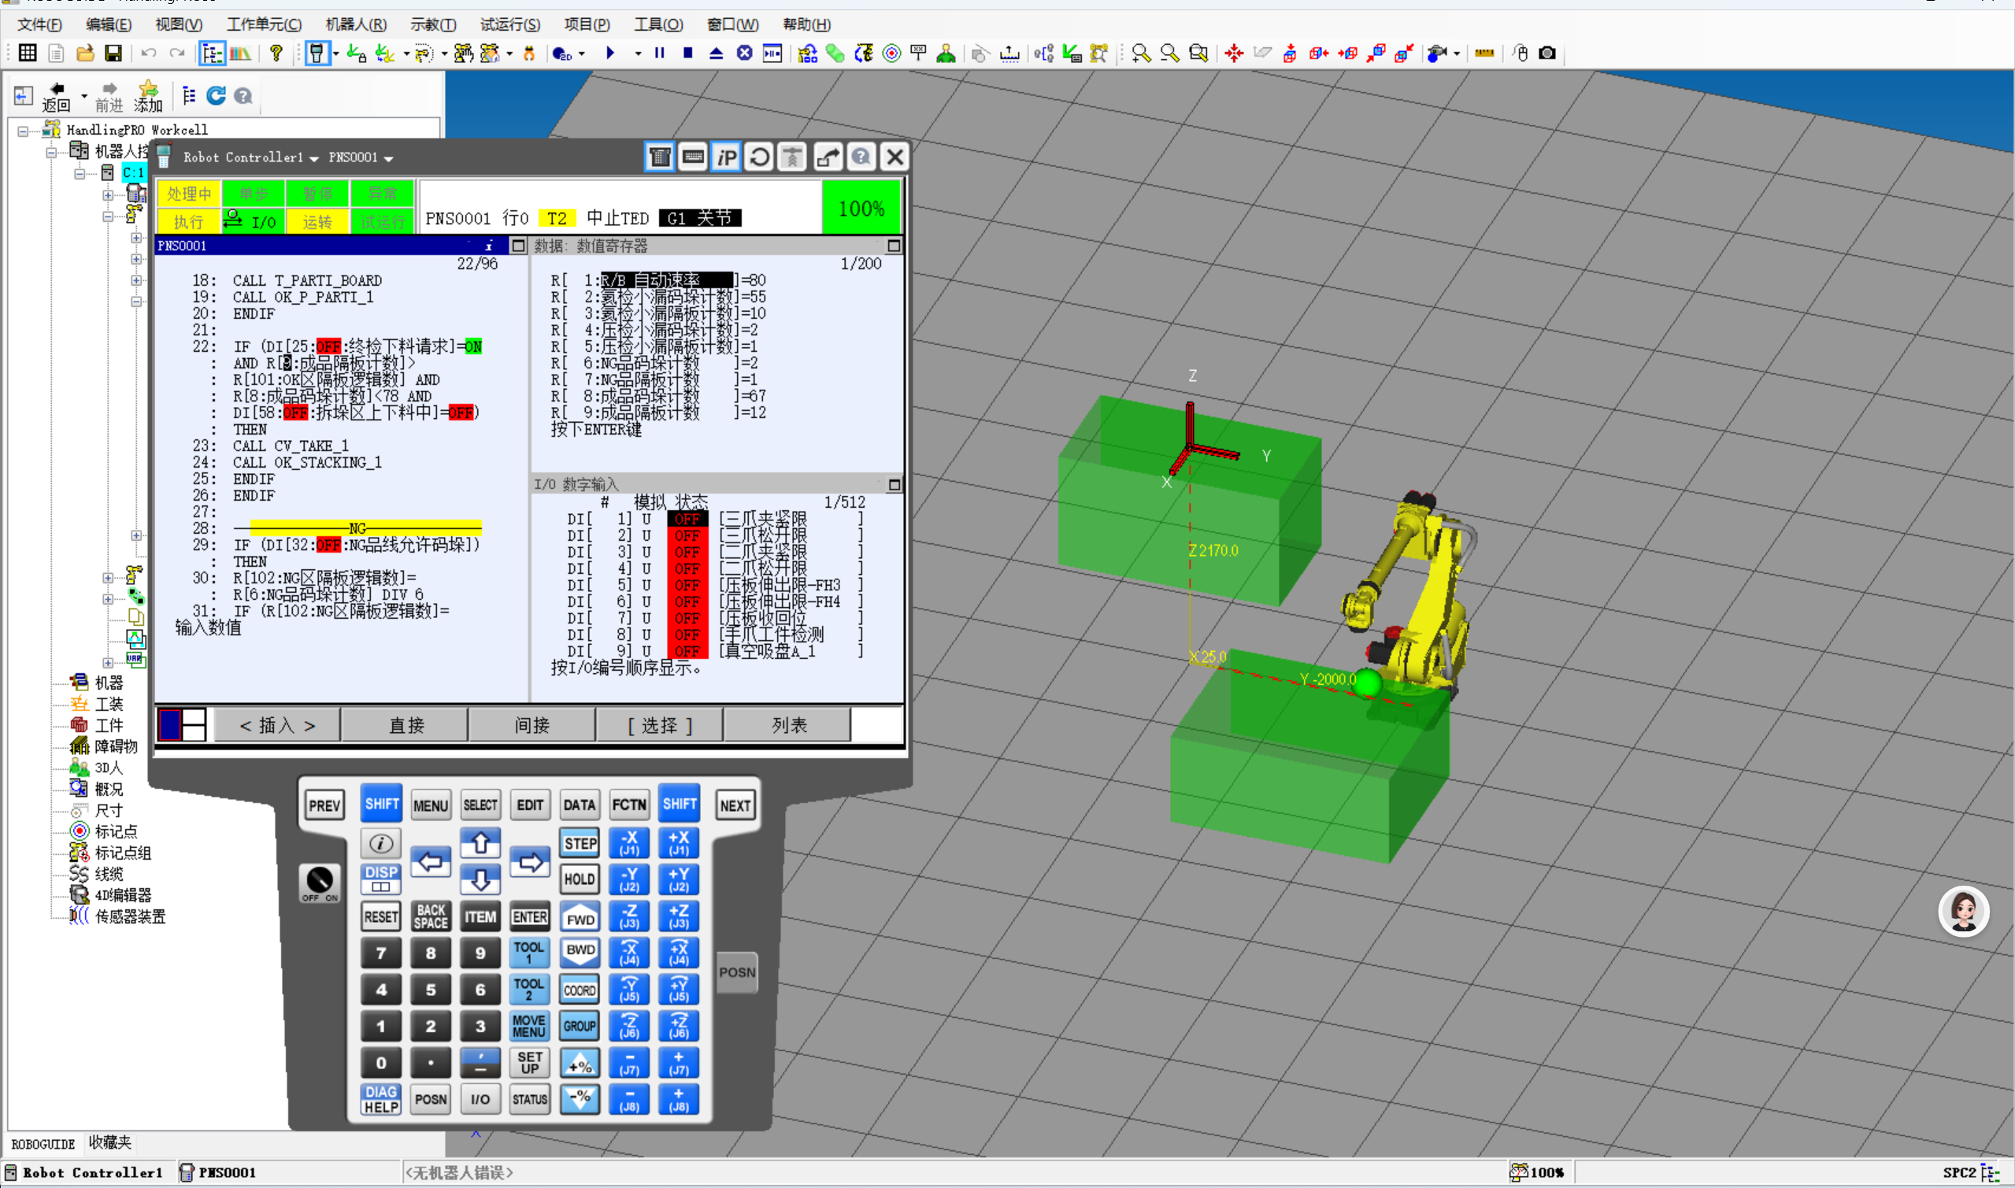Open the 文件(F) menu
Viewport: 2015px width, 1188px height.
(39, 25)
